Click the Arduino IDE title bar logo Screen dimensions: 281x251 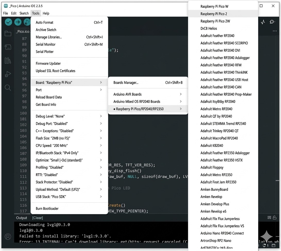[6, 6]
